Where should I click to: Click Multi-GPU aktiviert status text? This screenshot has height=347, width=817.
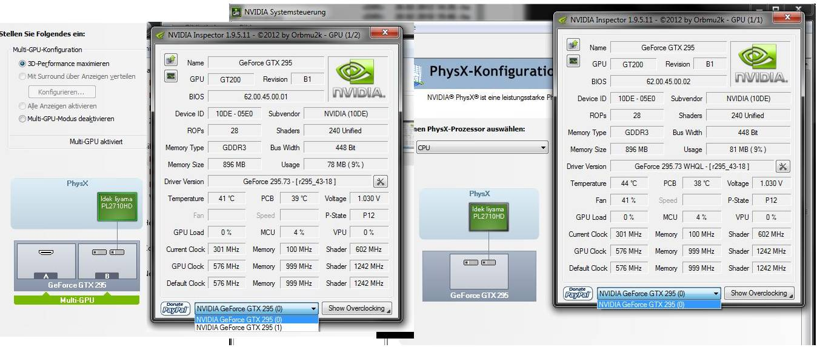coord(96,142)
